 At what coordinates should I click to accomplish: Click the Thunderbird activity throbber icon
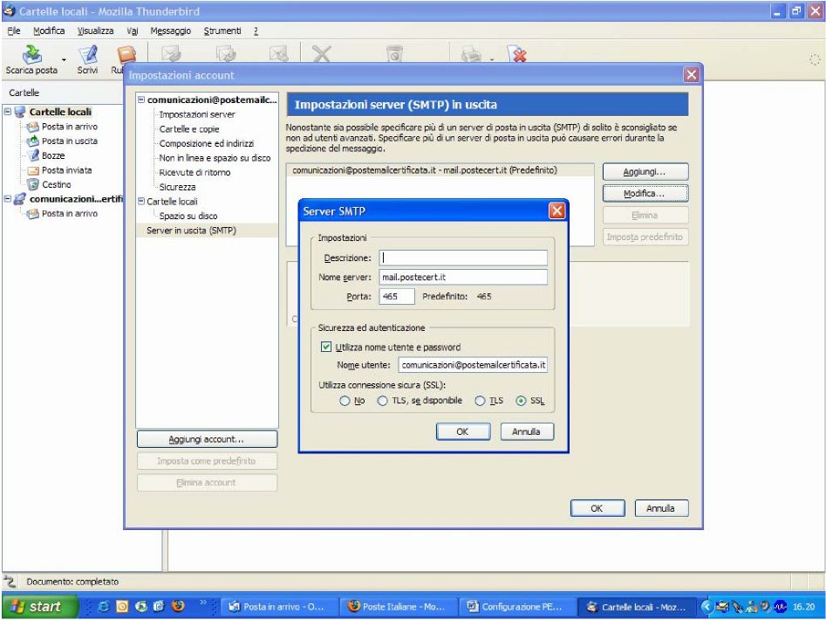[x=815, y=59]
